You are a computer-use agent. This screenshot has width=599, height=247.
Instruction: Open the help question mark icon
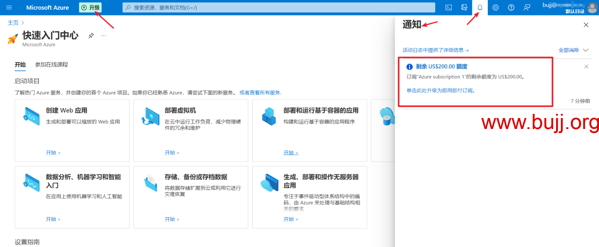point(511,8)
